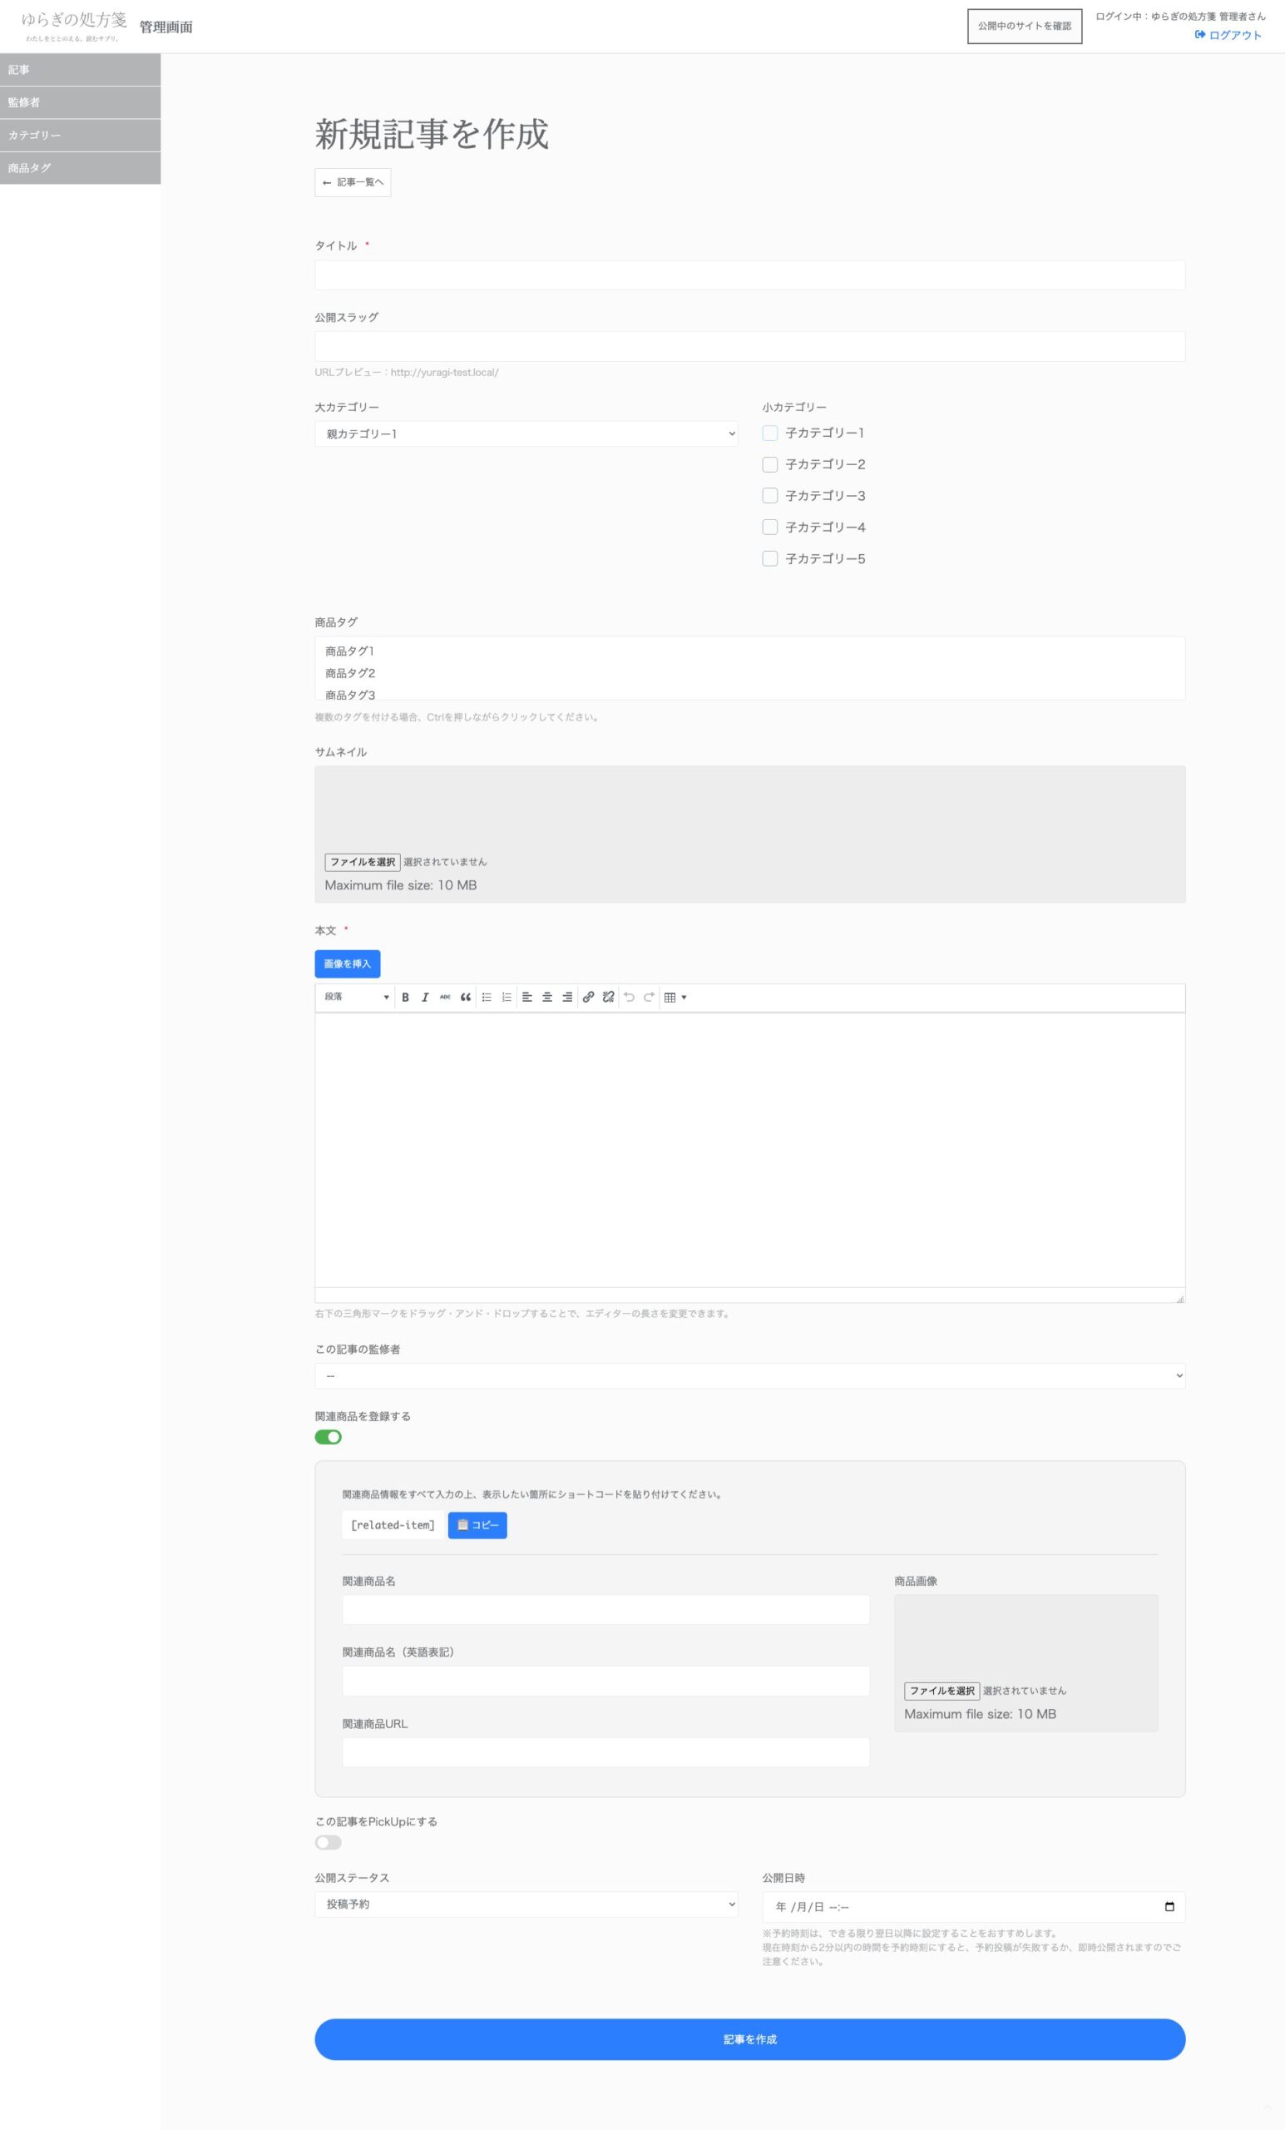The width and height of the screenshot is (1285, 2130).
Task: Click the insert link icon
Action: click(588, 997)
